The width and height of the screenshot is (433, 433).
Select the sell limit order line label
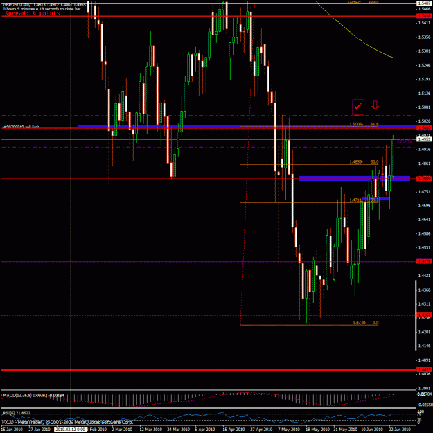pos(21,127)
